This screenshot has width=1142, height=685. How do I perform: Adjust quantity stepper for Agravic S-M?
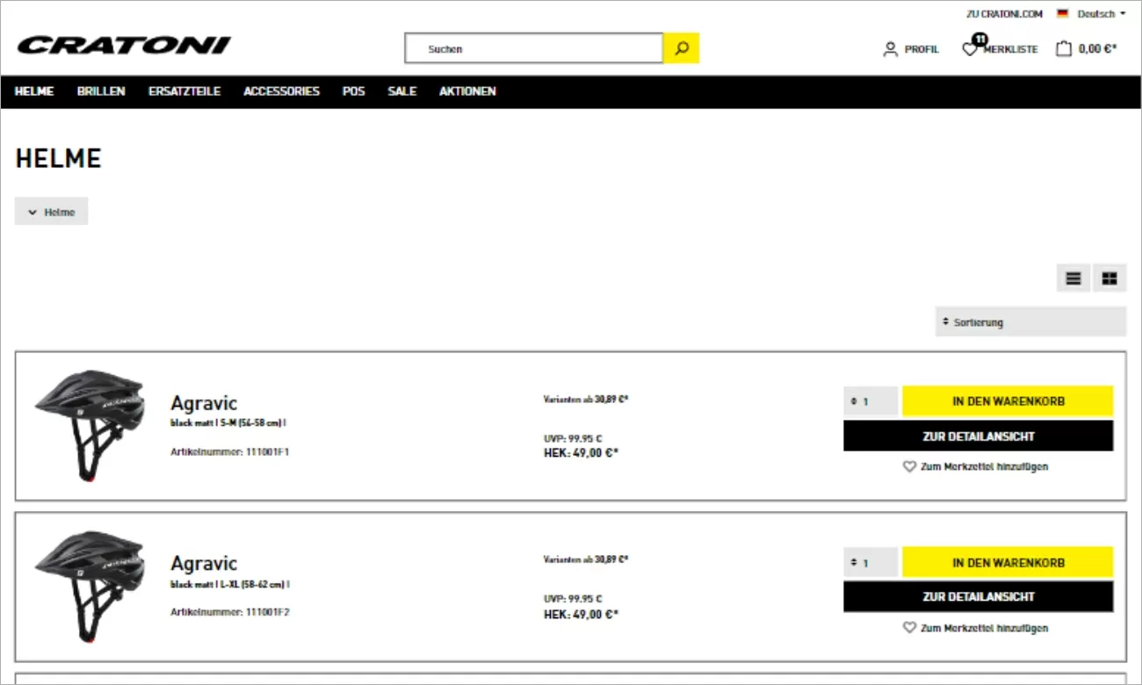(x=871, y=400)
